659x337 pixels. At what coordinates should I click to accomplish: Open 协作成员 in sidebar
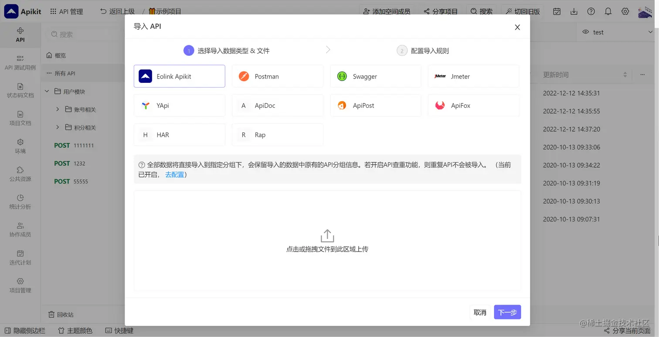(x=20, y=230)
